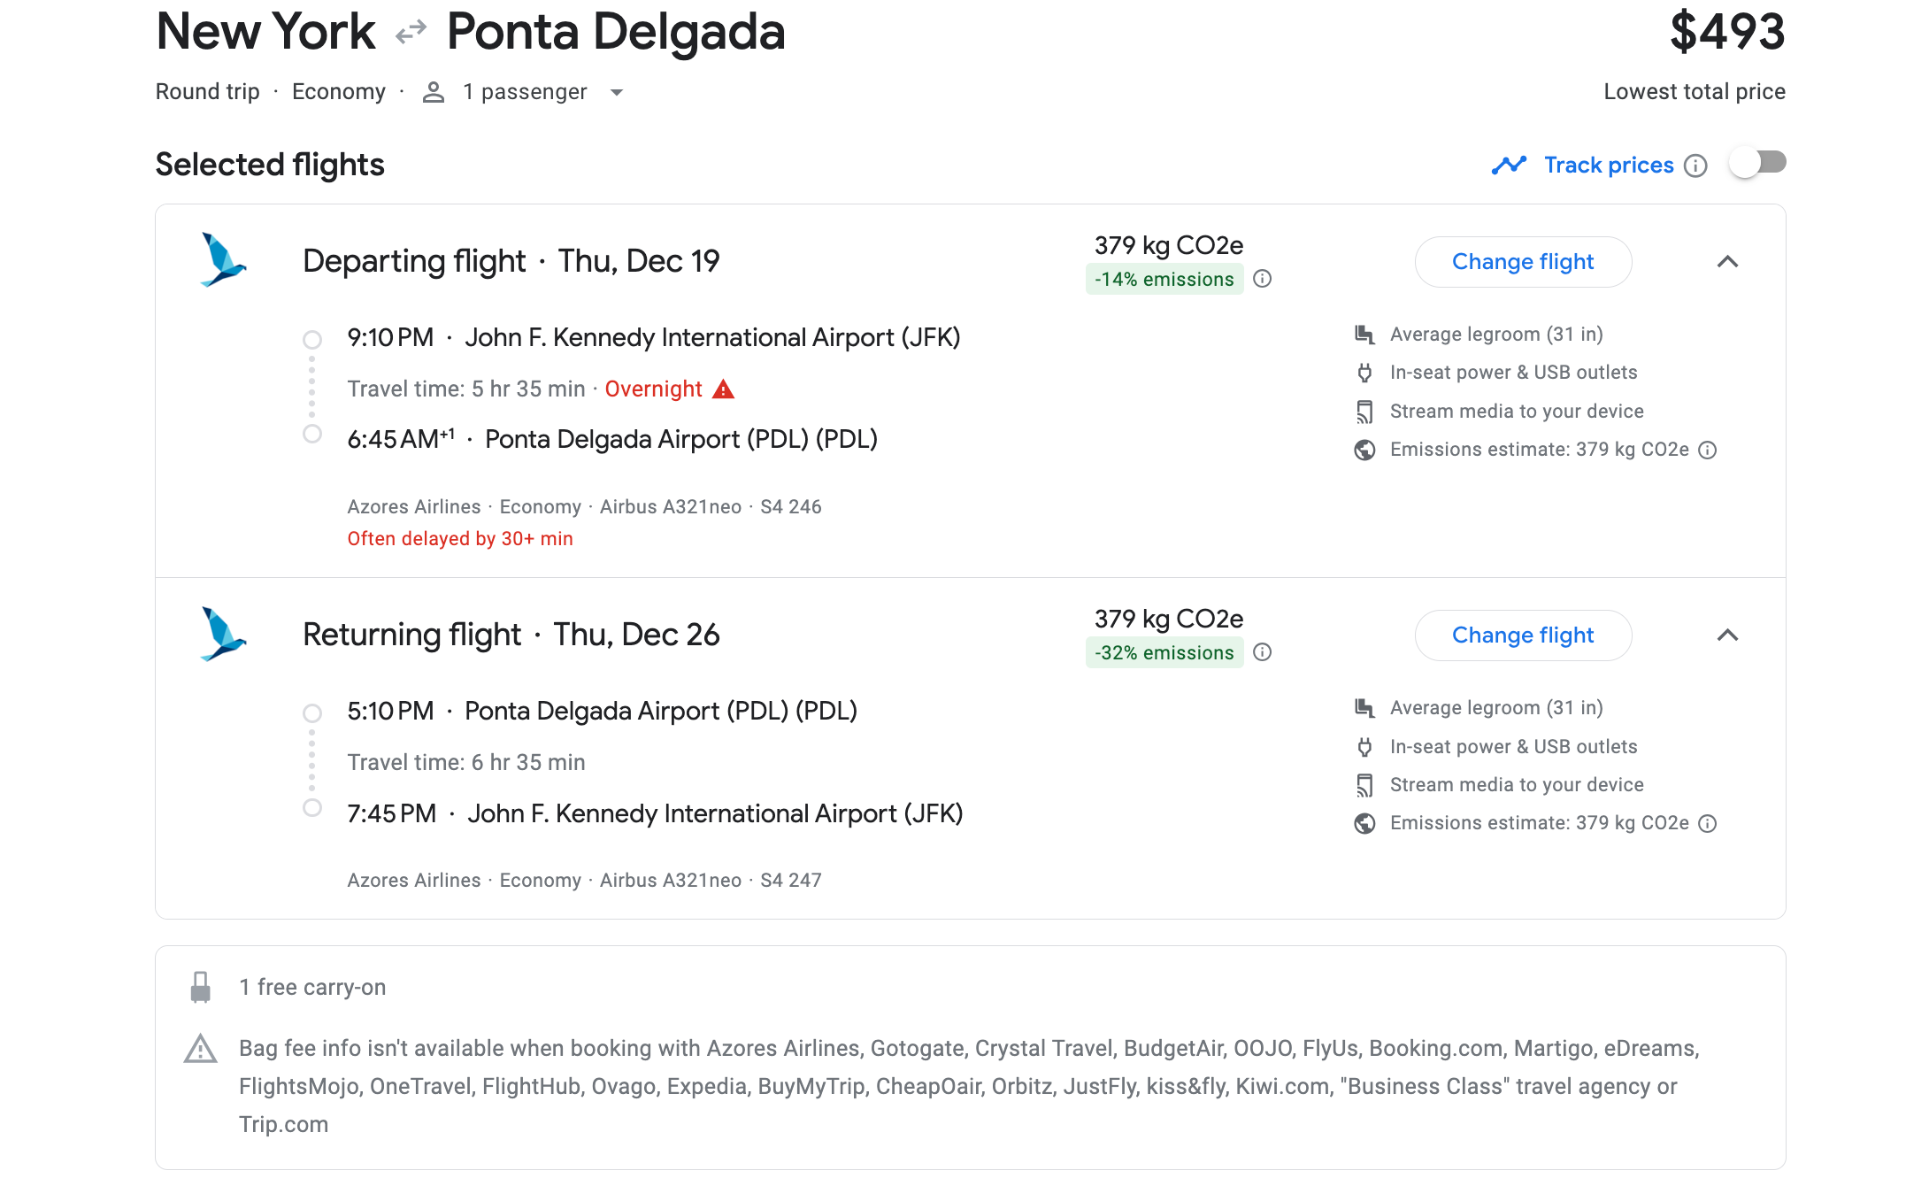Click Change flight for the returning flight
The height and width of the screenshot is (1186, 1906).
point(1523,635)
